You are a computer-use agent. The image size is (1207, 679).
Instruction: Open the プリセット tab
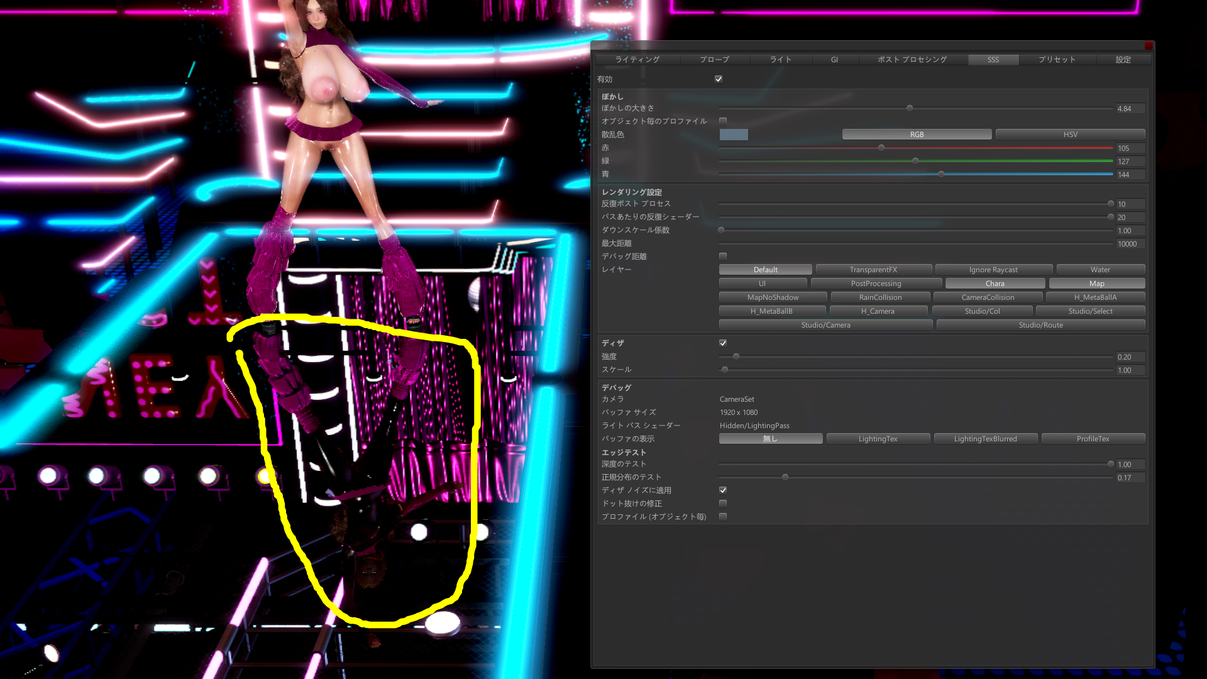[1057, 60]
